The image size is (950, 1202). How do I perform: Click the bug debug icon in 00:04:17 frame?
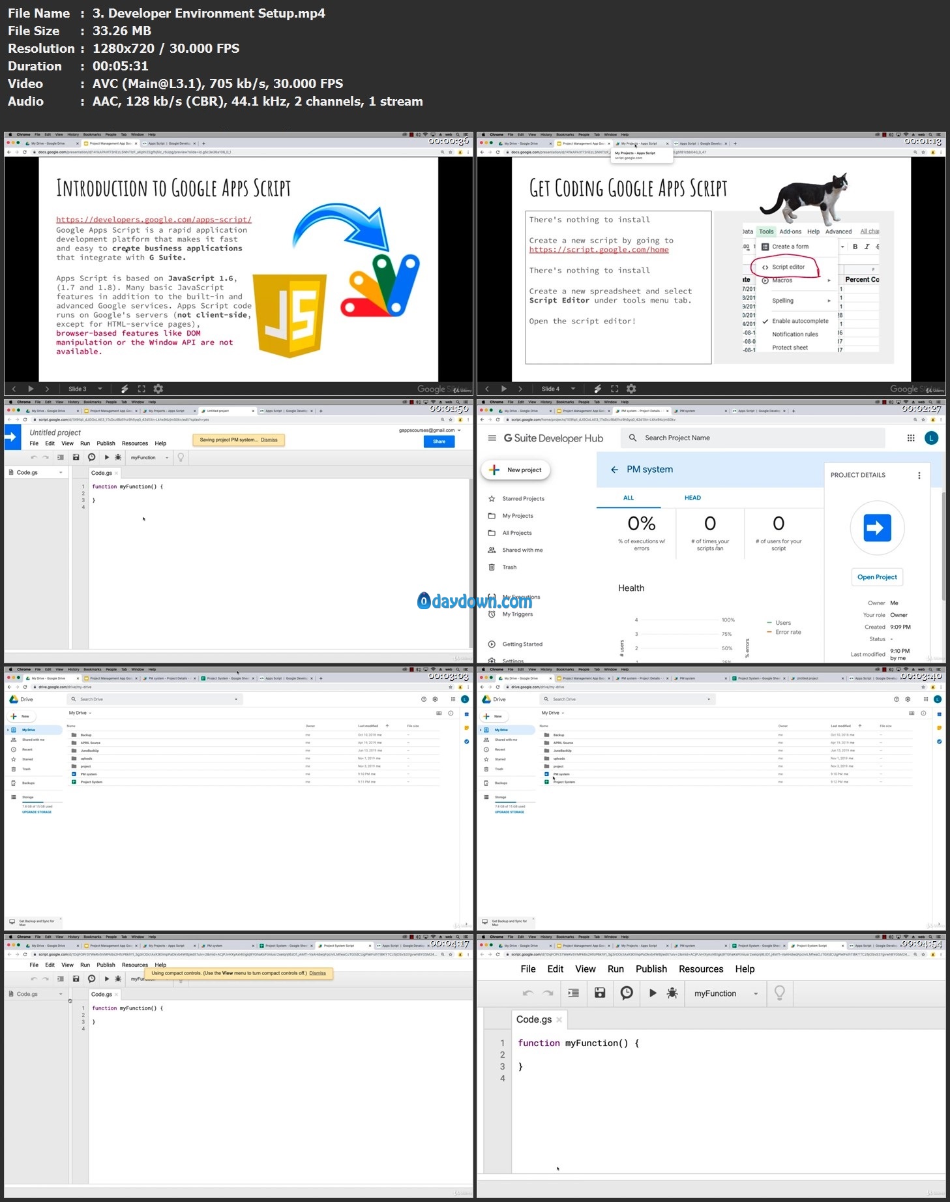(x=117, y=979)
